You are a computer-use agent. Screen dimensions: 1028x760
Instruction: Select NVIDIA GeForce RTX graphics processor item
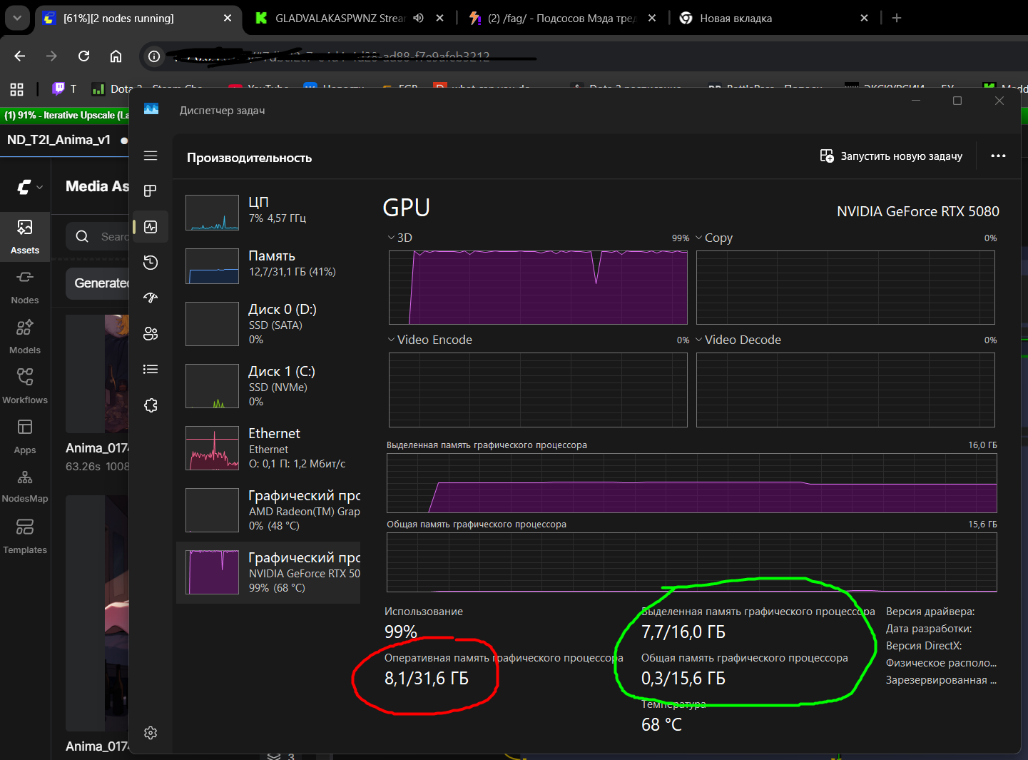point(268,572)
